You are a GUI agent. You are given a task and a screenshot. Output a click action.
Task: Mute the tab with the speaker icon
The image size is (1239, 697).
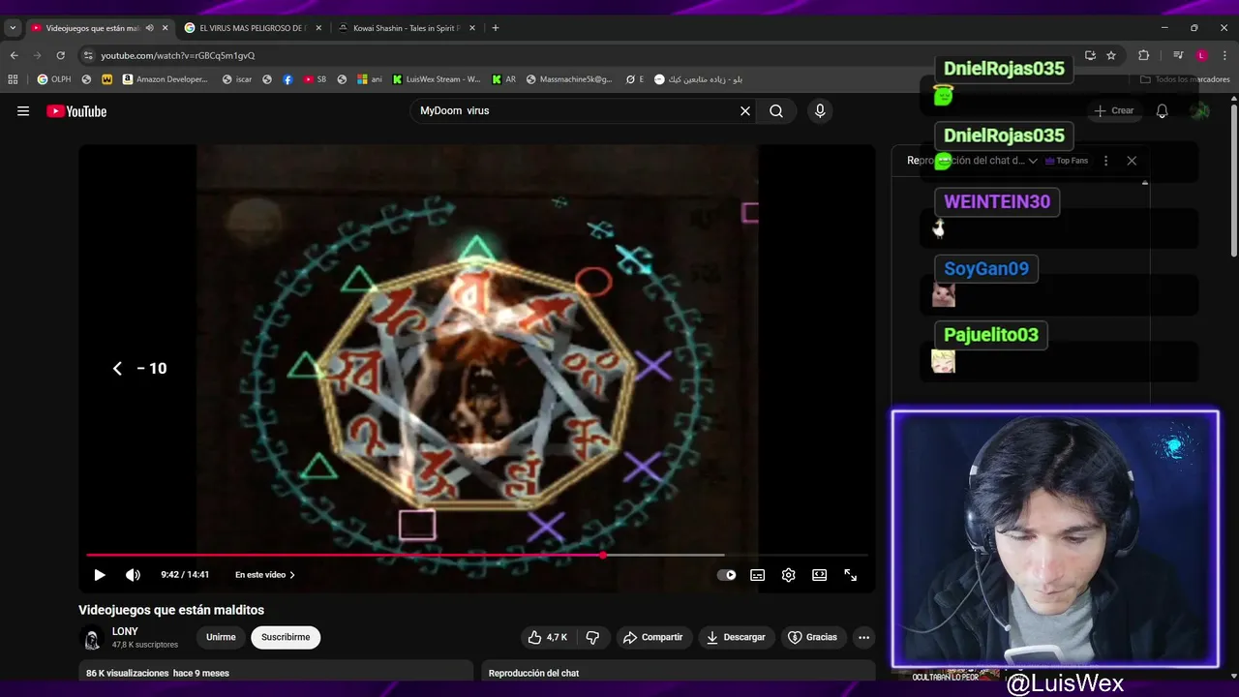click(x=149, y=28)
